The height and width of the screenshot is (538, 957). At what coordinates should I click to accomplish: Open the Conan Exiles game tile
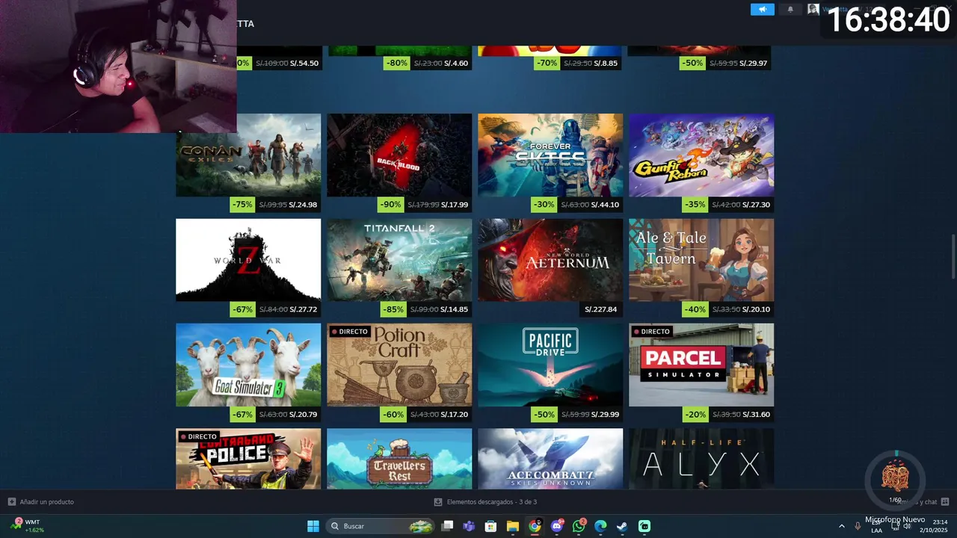point(248,155)
